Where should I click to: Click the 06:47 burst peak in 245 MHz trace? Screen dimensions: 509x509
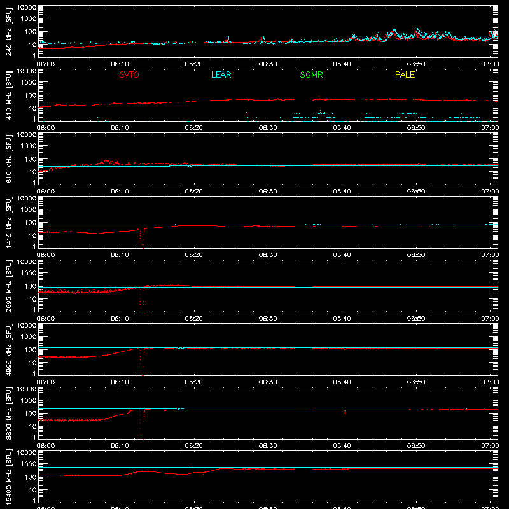(x=394, y=31)
